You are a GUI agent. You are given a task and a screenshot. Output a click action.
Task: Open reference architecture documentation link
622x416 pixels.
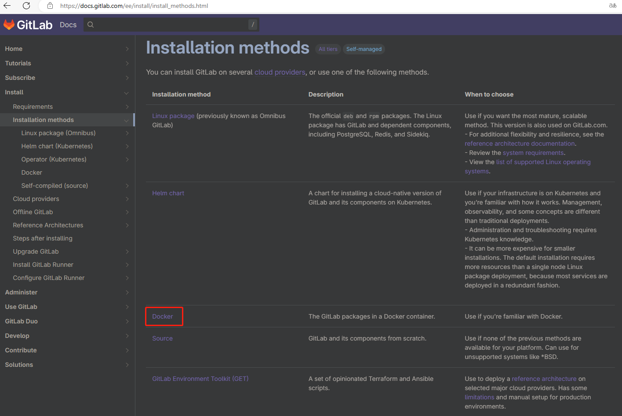pos(520,143)
